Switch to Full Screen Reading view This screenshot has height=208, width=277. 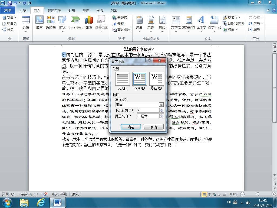[x=209, y=194]
